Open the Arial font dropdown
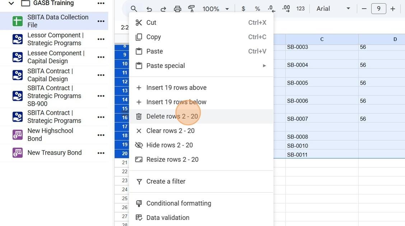The height and width of the screenshot is (226, 405). 333,9
